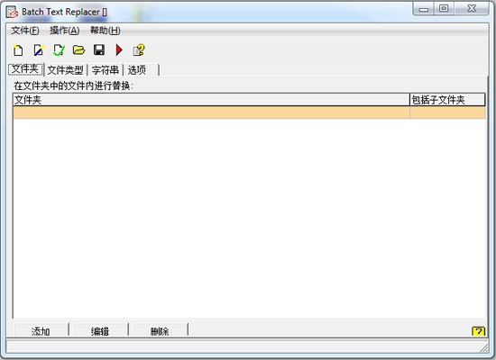Open the 文件(F) menu
The image size is (496, 360).
click(x=25, y=31)
